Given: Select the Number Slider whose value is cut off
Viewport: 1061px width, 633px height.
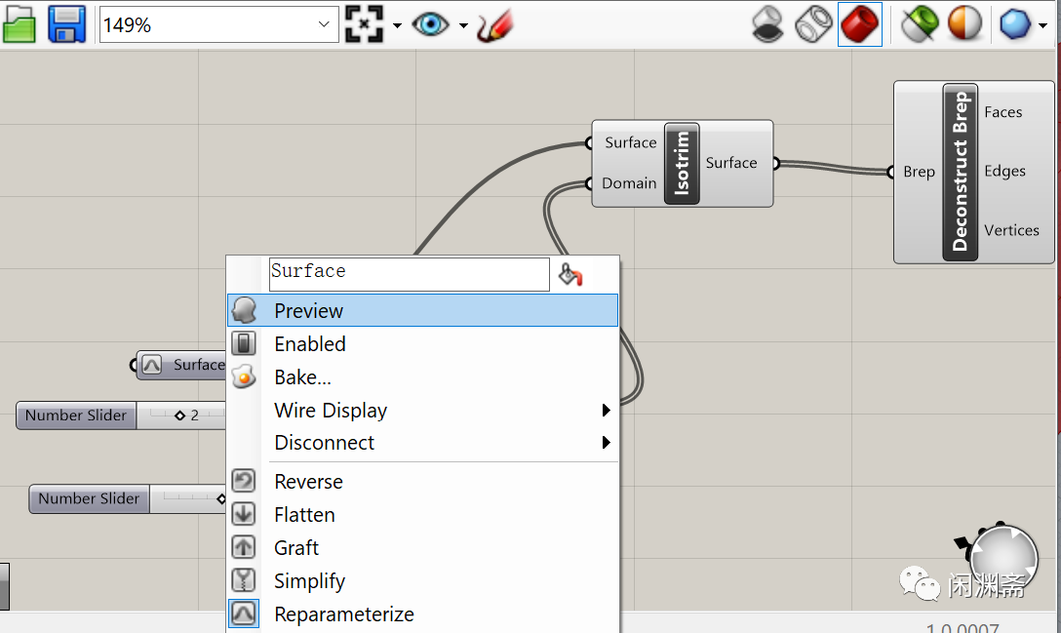Looking at the screenshot, I should (x=90, y=499).
